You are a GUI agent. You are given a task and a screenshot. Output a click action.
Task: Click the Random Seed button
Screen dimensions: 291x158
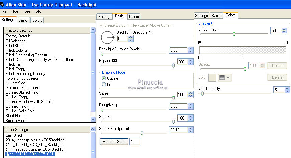click(114, 142)
